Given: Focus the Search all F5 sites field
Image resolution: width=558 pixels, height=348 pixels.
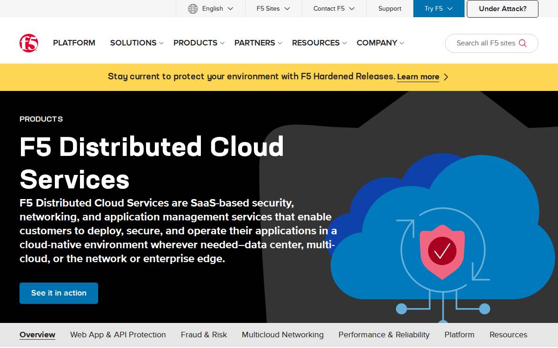Looking at the screenshot, I should click(492, 43).
